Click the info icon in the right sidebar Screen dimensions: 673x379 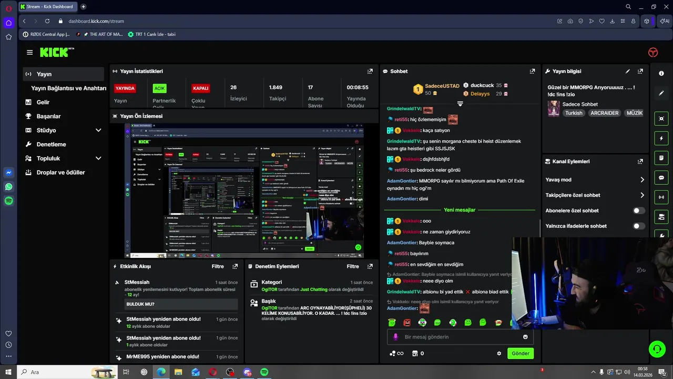tap(661, 73)
